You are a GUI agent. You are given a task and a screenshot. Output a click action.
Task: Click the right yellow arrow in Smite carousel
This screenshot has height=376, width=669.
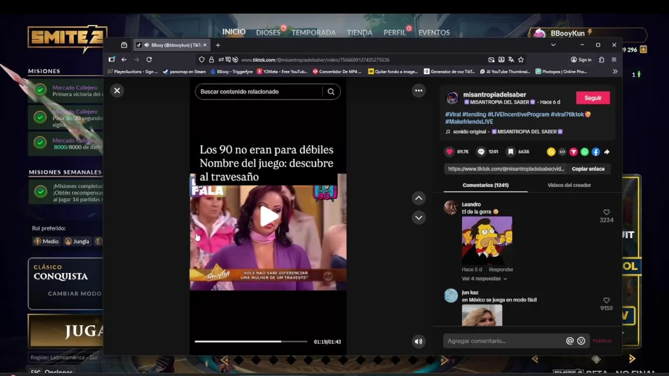tap(632, 359)
